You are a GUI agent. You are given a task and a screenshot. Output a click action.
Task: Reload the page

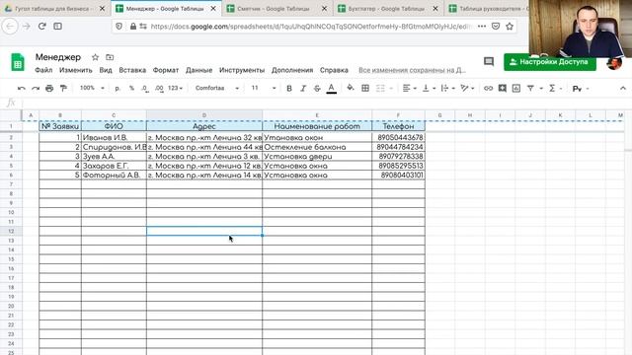[41, 27]
